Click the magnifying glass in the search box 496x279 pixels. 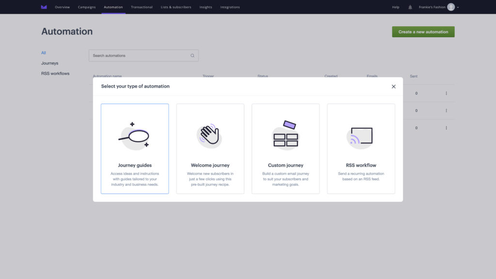click(192, 55)
